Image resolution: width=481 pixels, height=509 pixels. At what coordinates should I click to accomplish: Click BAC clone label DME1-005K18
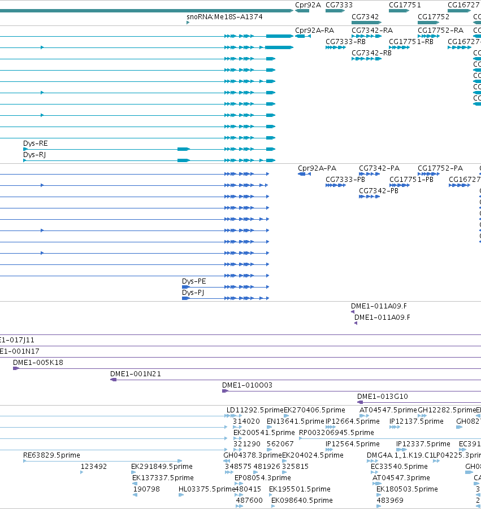point(38,363)
